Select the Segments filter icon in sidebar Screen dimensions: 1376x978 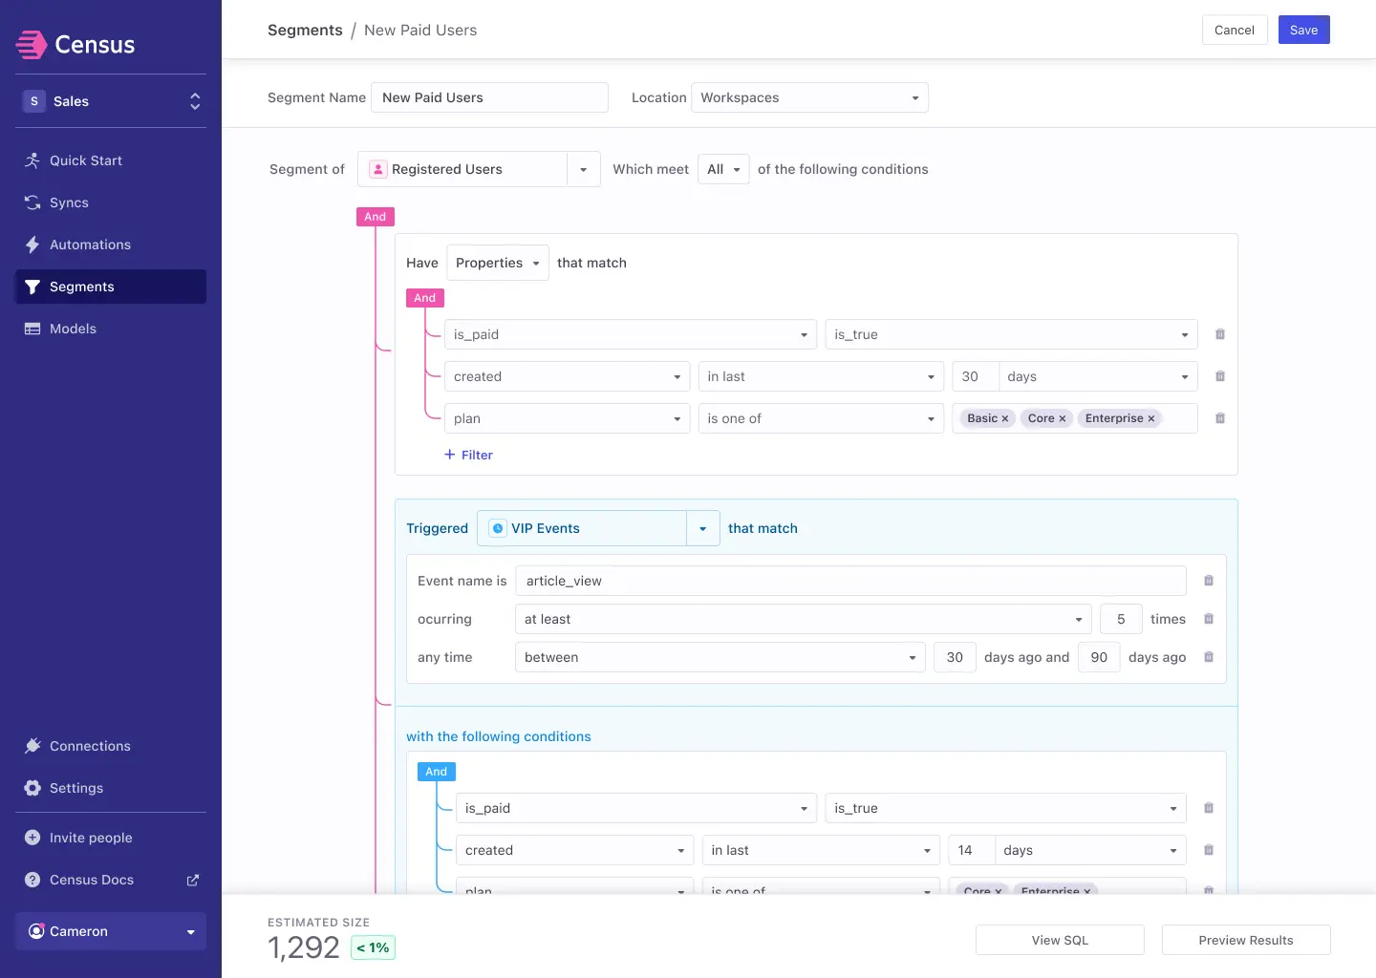[x=32, y=287]
